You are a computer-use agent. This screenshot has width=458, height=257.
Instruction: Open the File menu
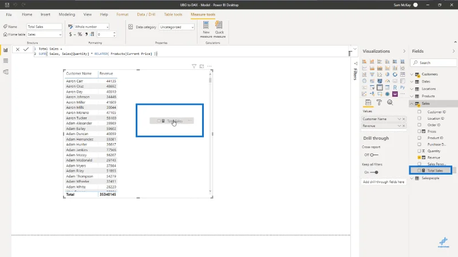coord(9,14)
